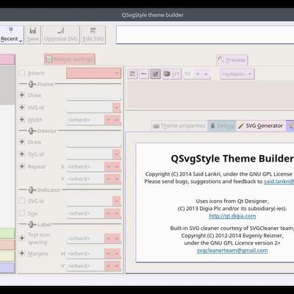The height and width of the screenshot is (294, 294).
Task: Toggle the Text-icon spacing checkbox
Action: click(x=22, y=238)
